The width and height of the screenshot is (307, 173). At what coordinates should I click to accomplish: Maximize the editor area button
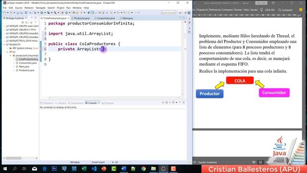183,18
